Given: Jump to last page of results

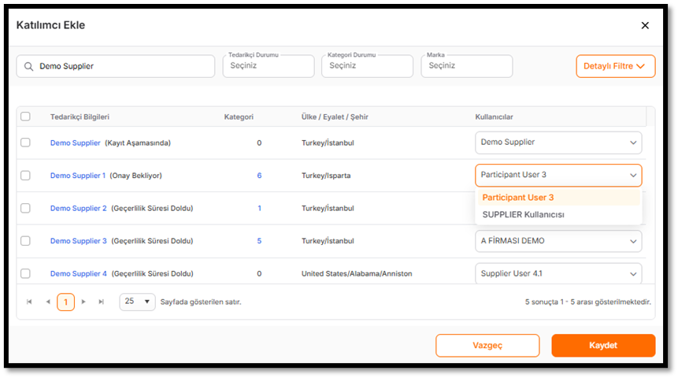Looking at the screenshot, I should click(101, 302).
